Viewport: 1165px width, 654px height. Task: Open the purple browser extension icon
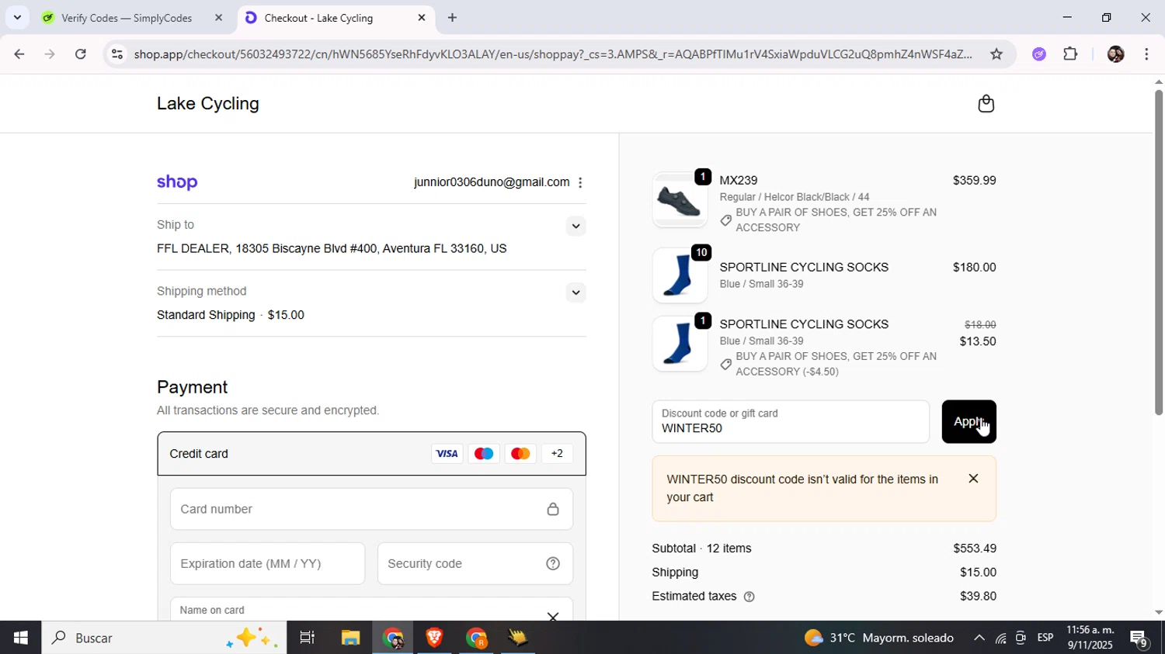pyautogui.click(x=1039, y=54)
